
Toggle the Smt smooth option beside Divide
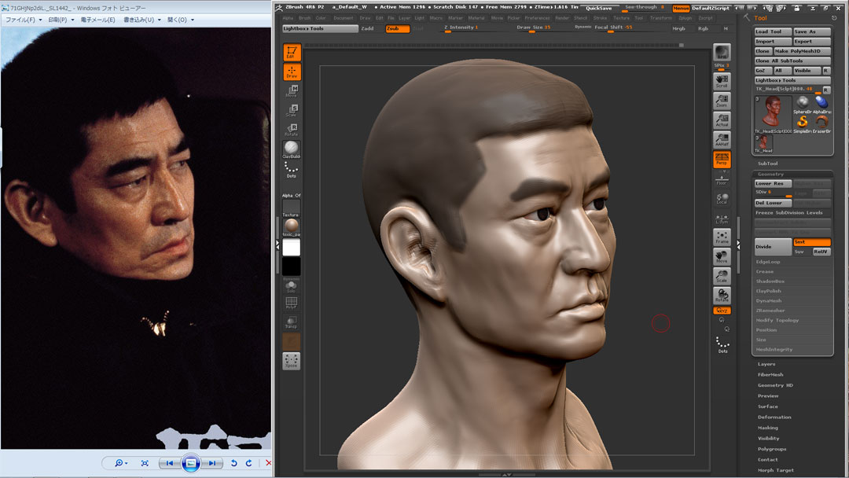point(811,242)
